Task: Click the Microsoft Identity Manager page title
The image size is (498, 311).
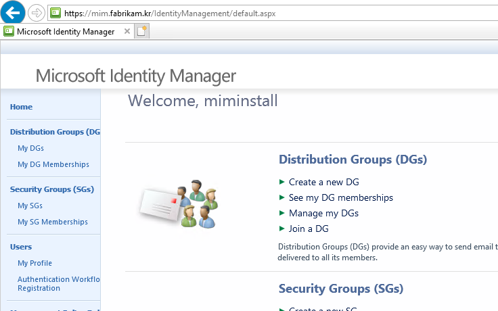Action: tap(135, 76)
